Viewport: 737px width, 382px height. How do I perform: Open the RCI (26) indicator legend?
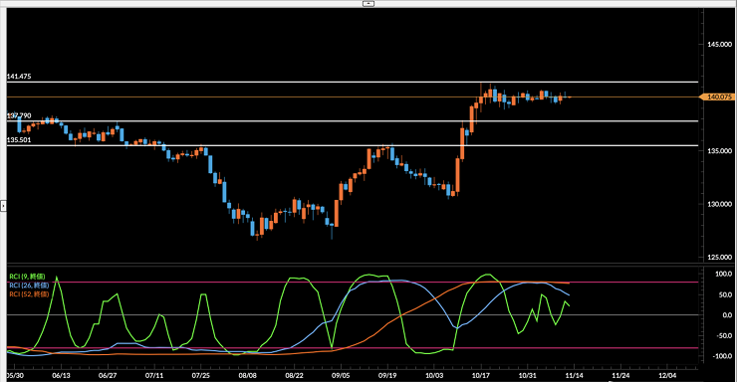29,286
